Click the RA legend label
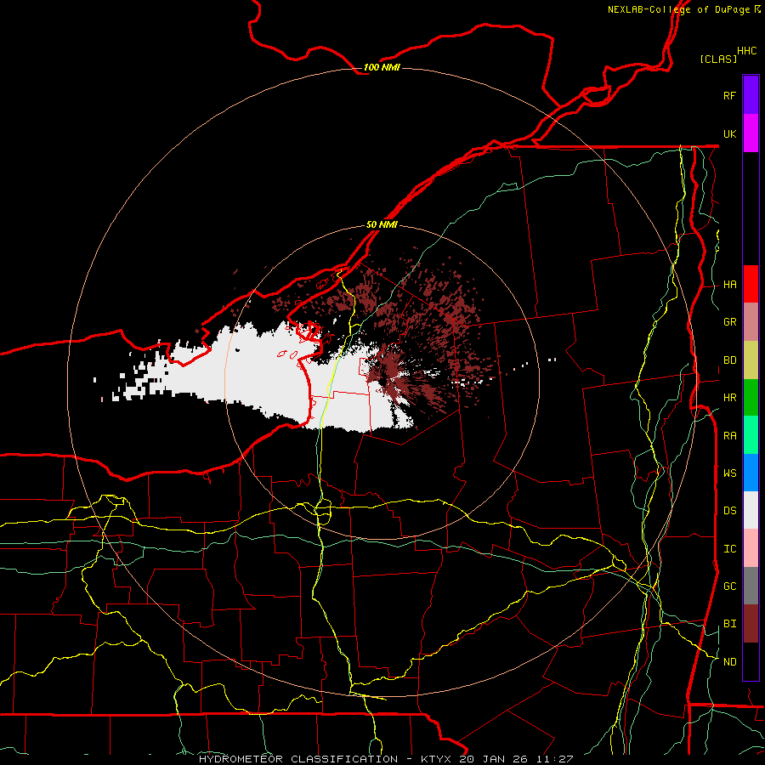The width and height of the screenshot is (765, 765). pos(729,436)
